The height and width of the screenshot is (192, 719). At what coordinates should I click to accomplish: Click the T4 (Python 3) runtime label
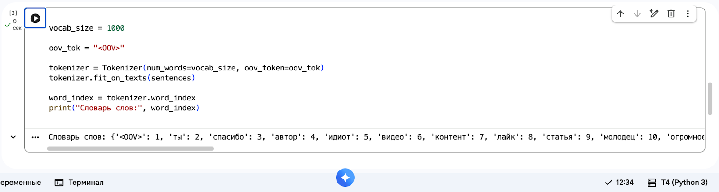pyautogui.click(x=684, y=183)
